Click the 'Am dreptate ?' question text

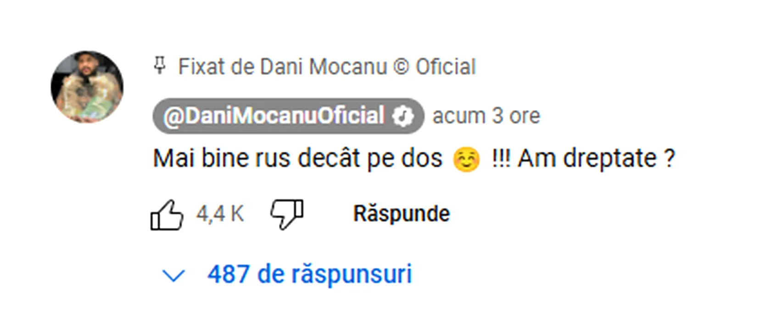click(597, 159)
